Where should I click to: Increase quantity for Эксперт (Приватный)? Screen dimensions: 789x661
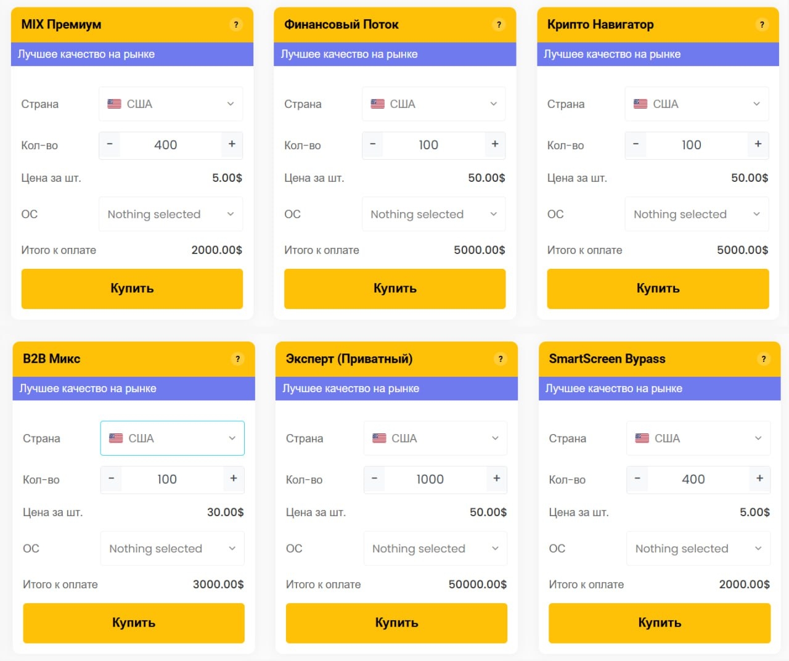click(496, 478)
